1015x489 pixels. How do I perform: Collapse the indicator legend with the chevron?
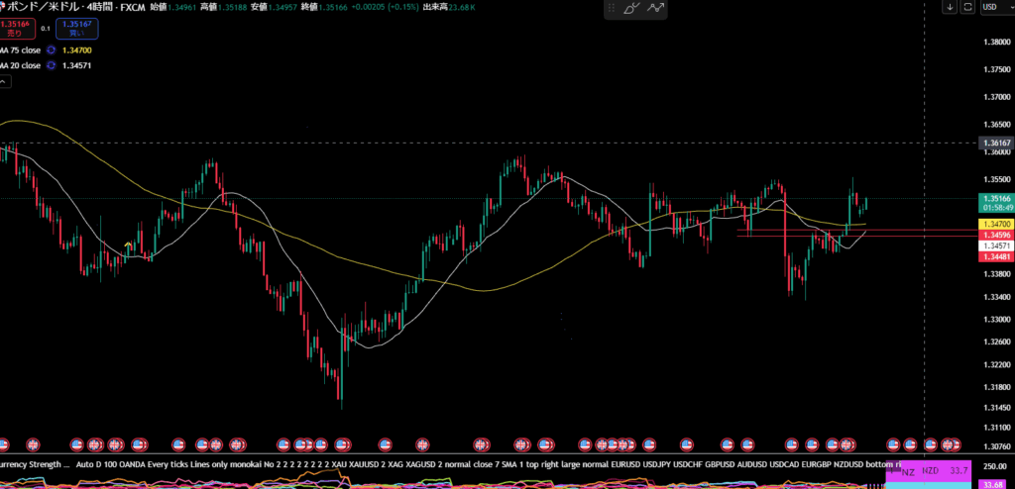click(3, 83)
